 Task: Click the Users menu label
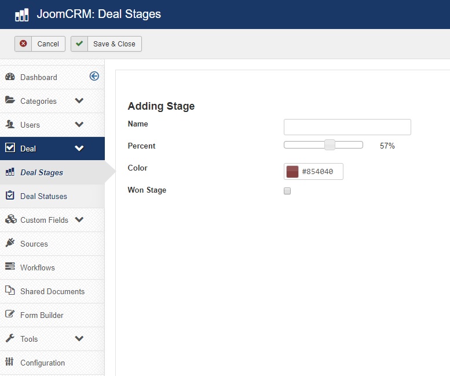tap(30, 125)
